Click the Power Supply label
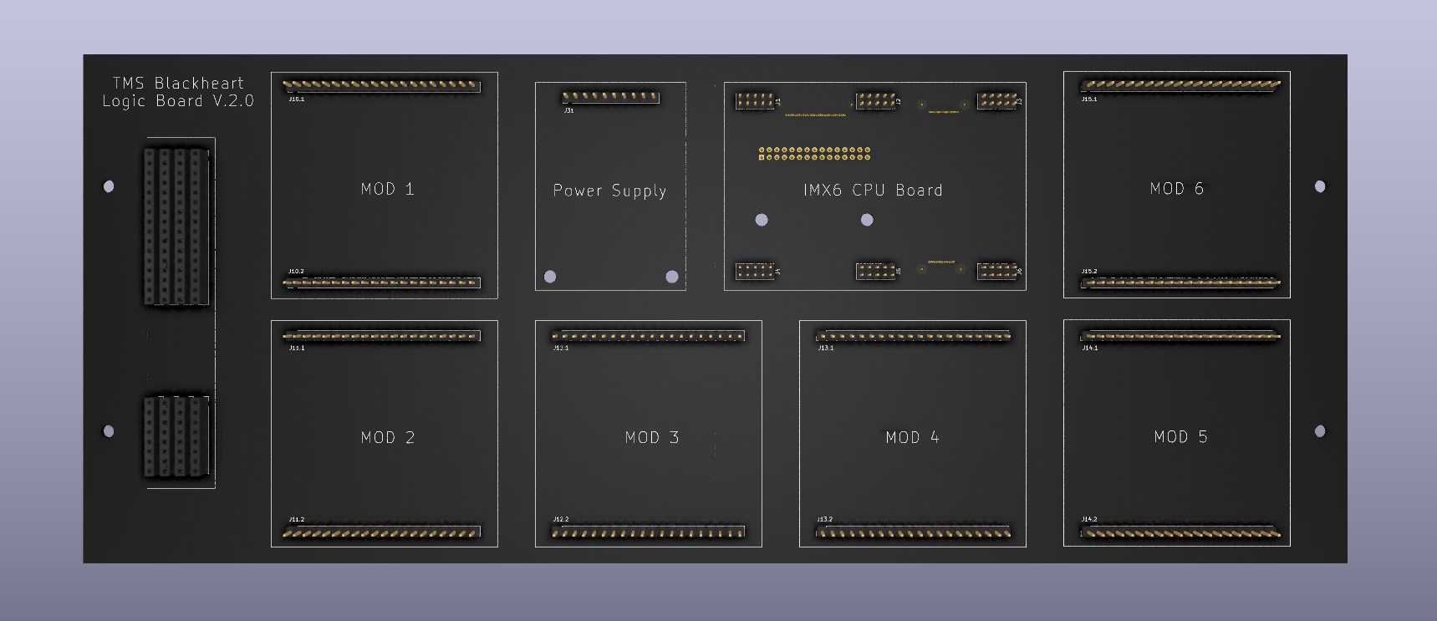 609,191
